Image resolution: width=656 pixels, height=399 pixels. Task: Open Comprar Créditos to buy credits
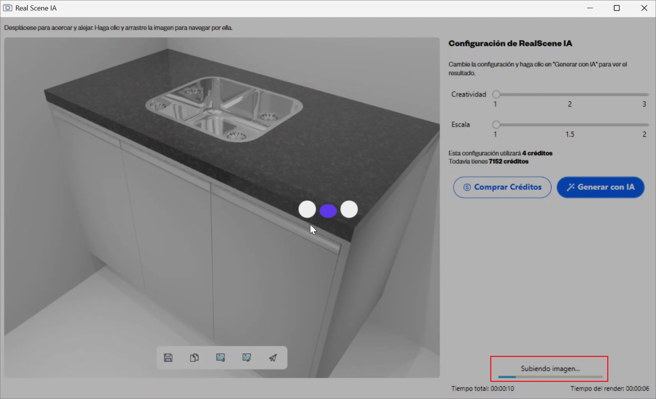tap(502, 187)
